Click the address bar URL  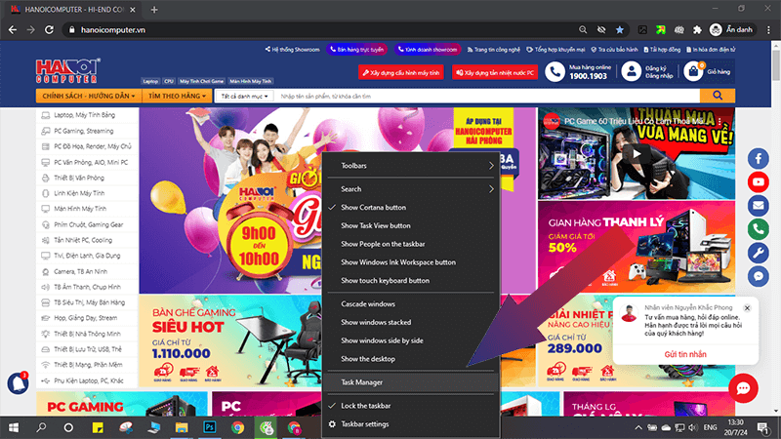pos(113,30)
